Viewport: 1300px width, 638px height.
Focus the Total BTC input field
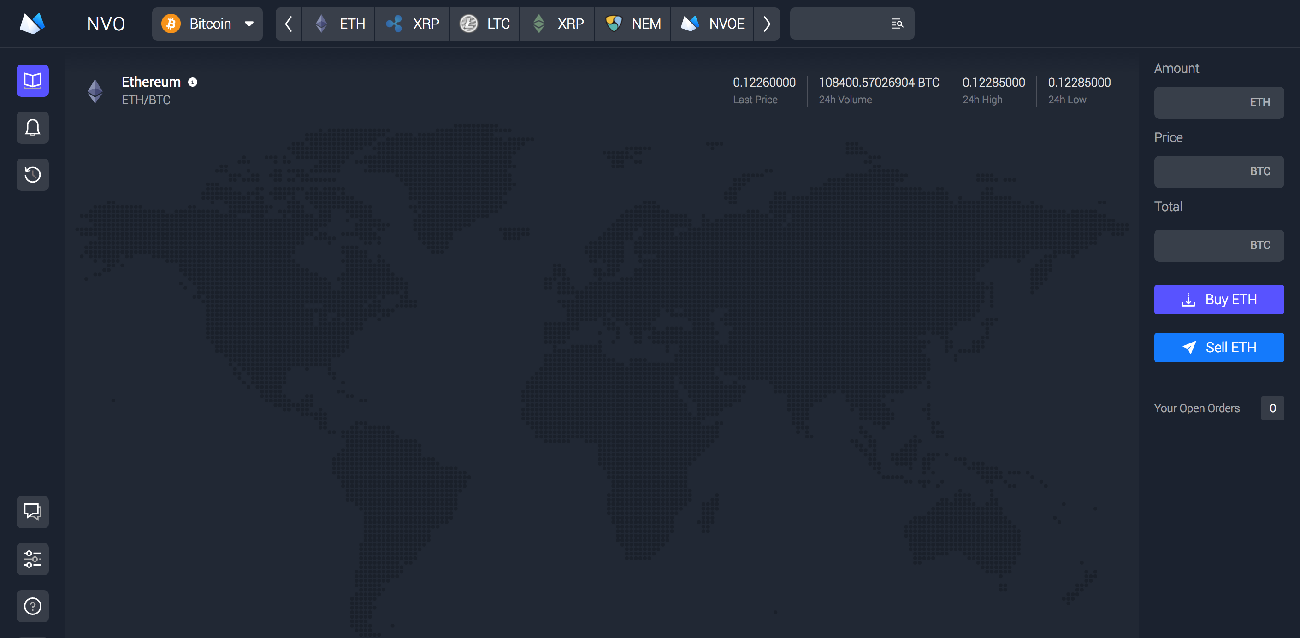pyautogui.click(x=1219, y=245)
